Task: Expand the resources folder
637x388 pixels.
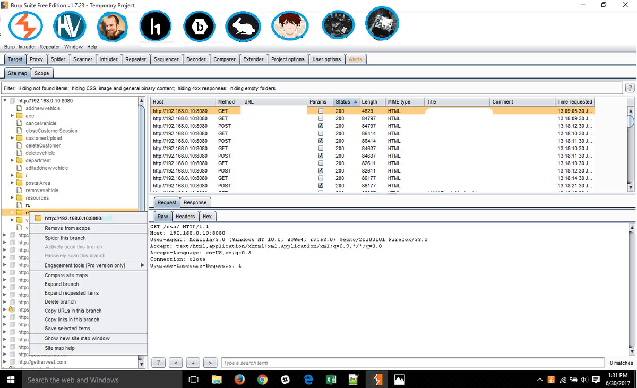Action: click(x=12, y=197)
